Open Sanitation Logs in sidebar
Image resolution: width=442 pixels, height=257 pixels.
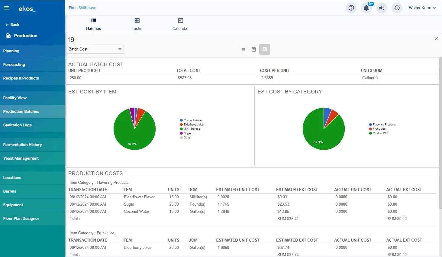tap(18, 125)
